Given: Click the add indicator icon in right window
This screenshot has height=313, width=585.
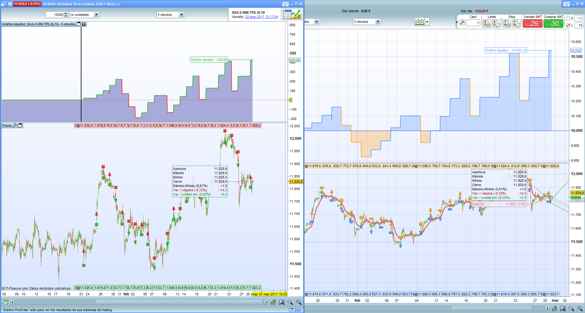Looking at the screenshot, I should pyautogui.click(x=420, y=22).
